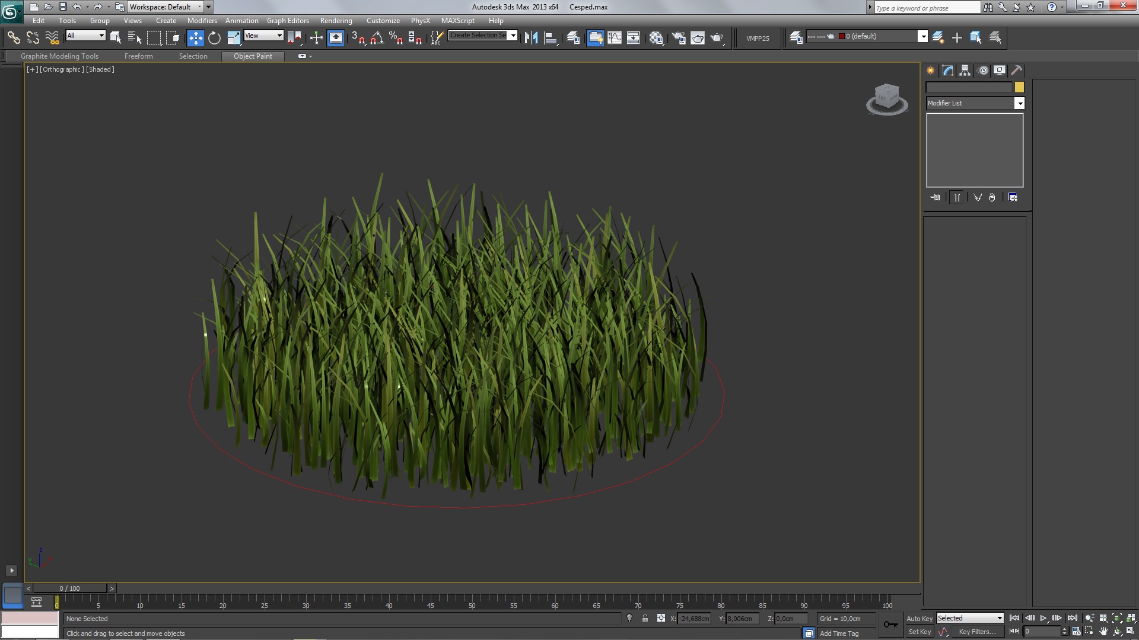Open the Utilities hammer panel
1139x640 pixels.
(x=1016, y=71)
